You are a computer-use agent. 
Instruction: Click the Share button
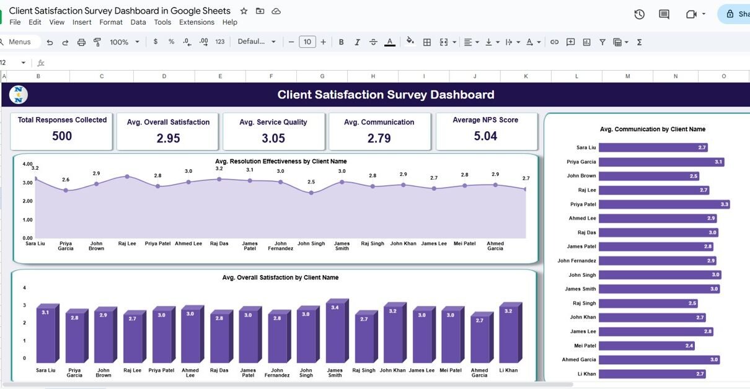coord(736,14)
